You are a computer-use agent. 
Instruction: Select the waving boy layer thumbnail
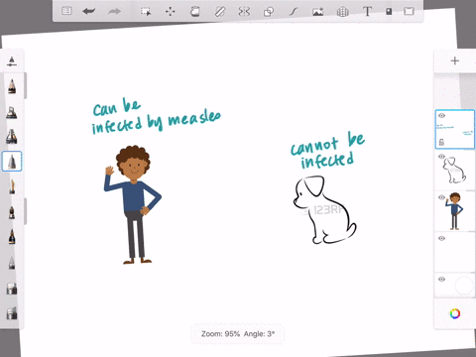455,211
